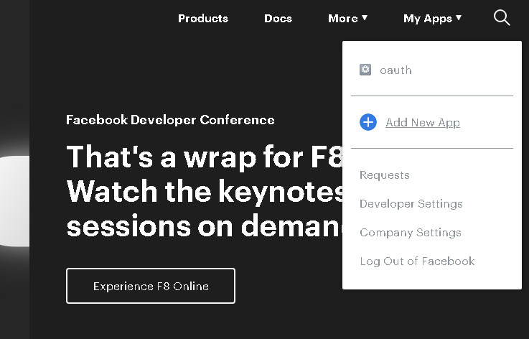Choose Log Out of Facebook
The height and width of the screenshot is (339, 529).
[x=417, y=261]
